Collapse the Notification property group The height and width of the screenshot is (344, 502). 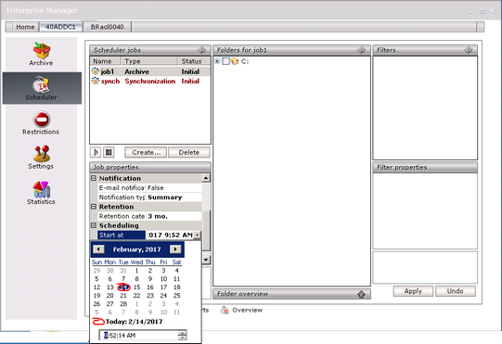pyautogui.click(x=94, y=178)
